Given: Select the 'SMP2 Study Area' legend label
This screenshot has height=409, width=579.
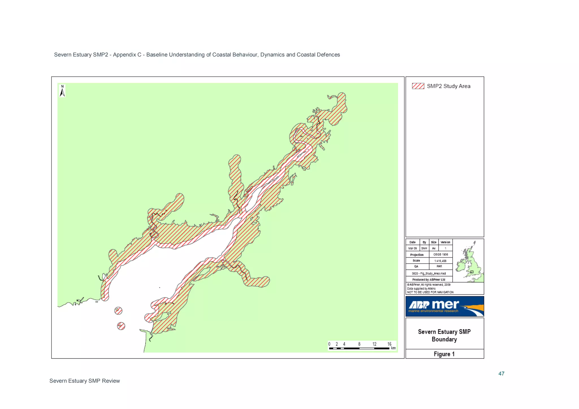Looking at the screenshot, I should pyautogui.click(x=448, y=86).
